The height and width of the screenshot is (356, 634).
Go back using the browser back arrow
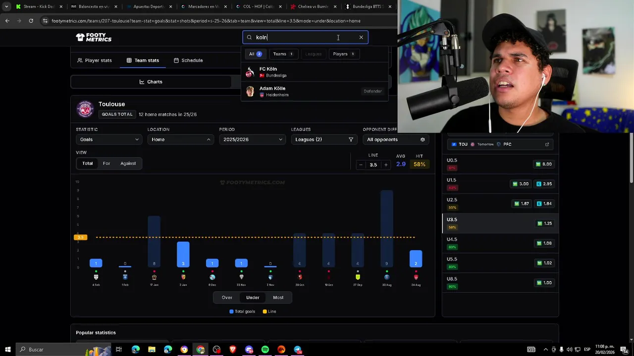coord(7,21)
